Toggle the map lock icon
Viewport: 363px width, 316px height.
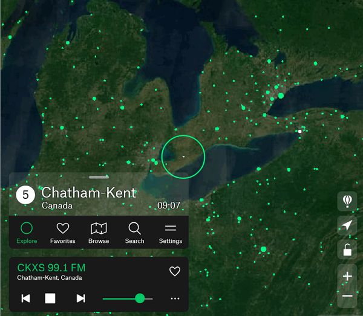(x=347, y=250)
